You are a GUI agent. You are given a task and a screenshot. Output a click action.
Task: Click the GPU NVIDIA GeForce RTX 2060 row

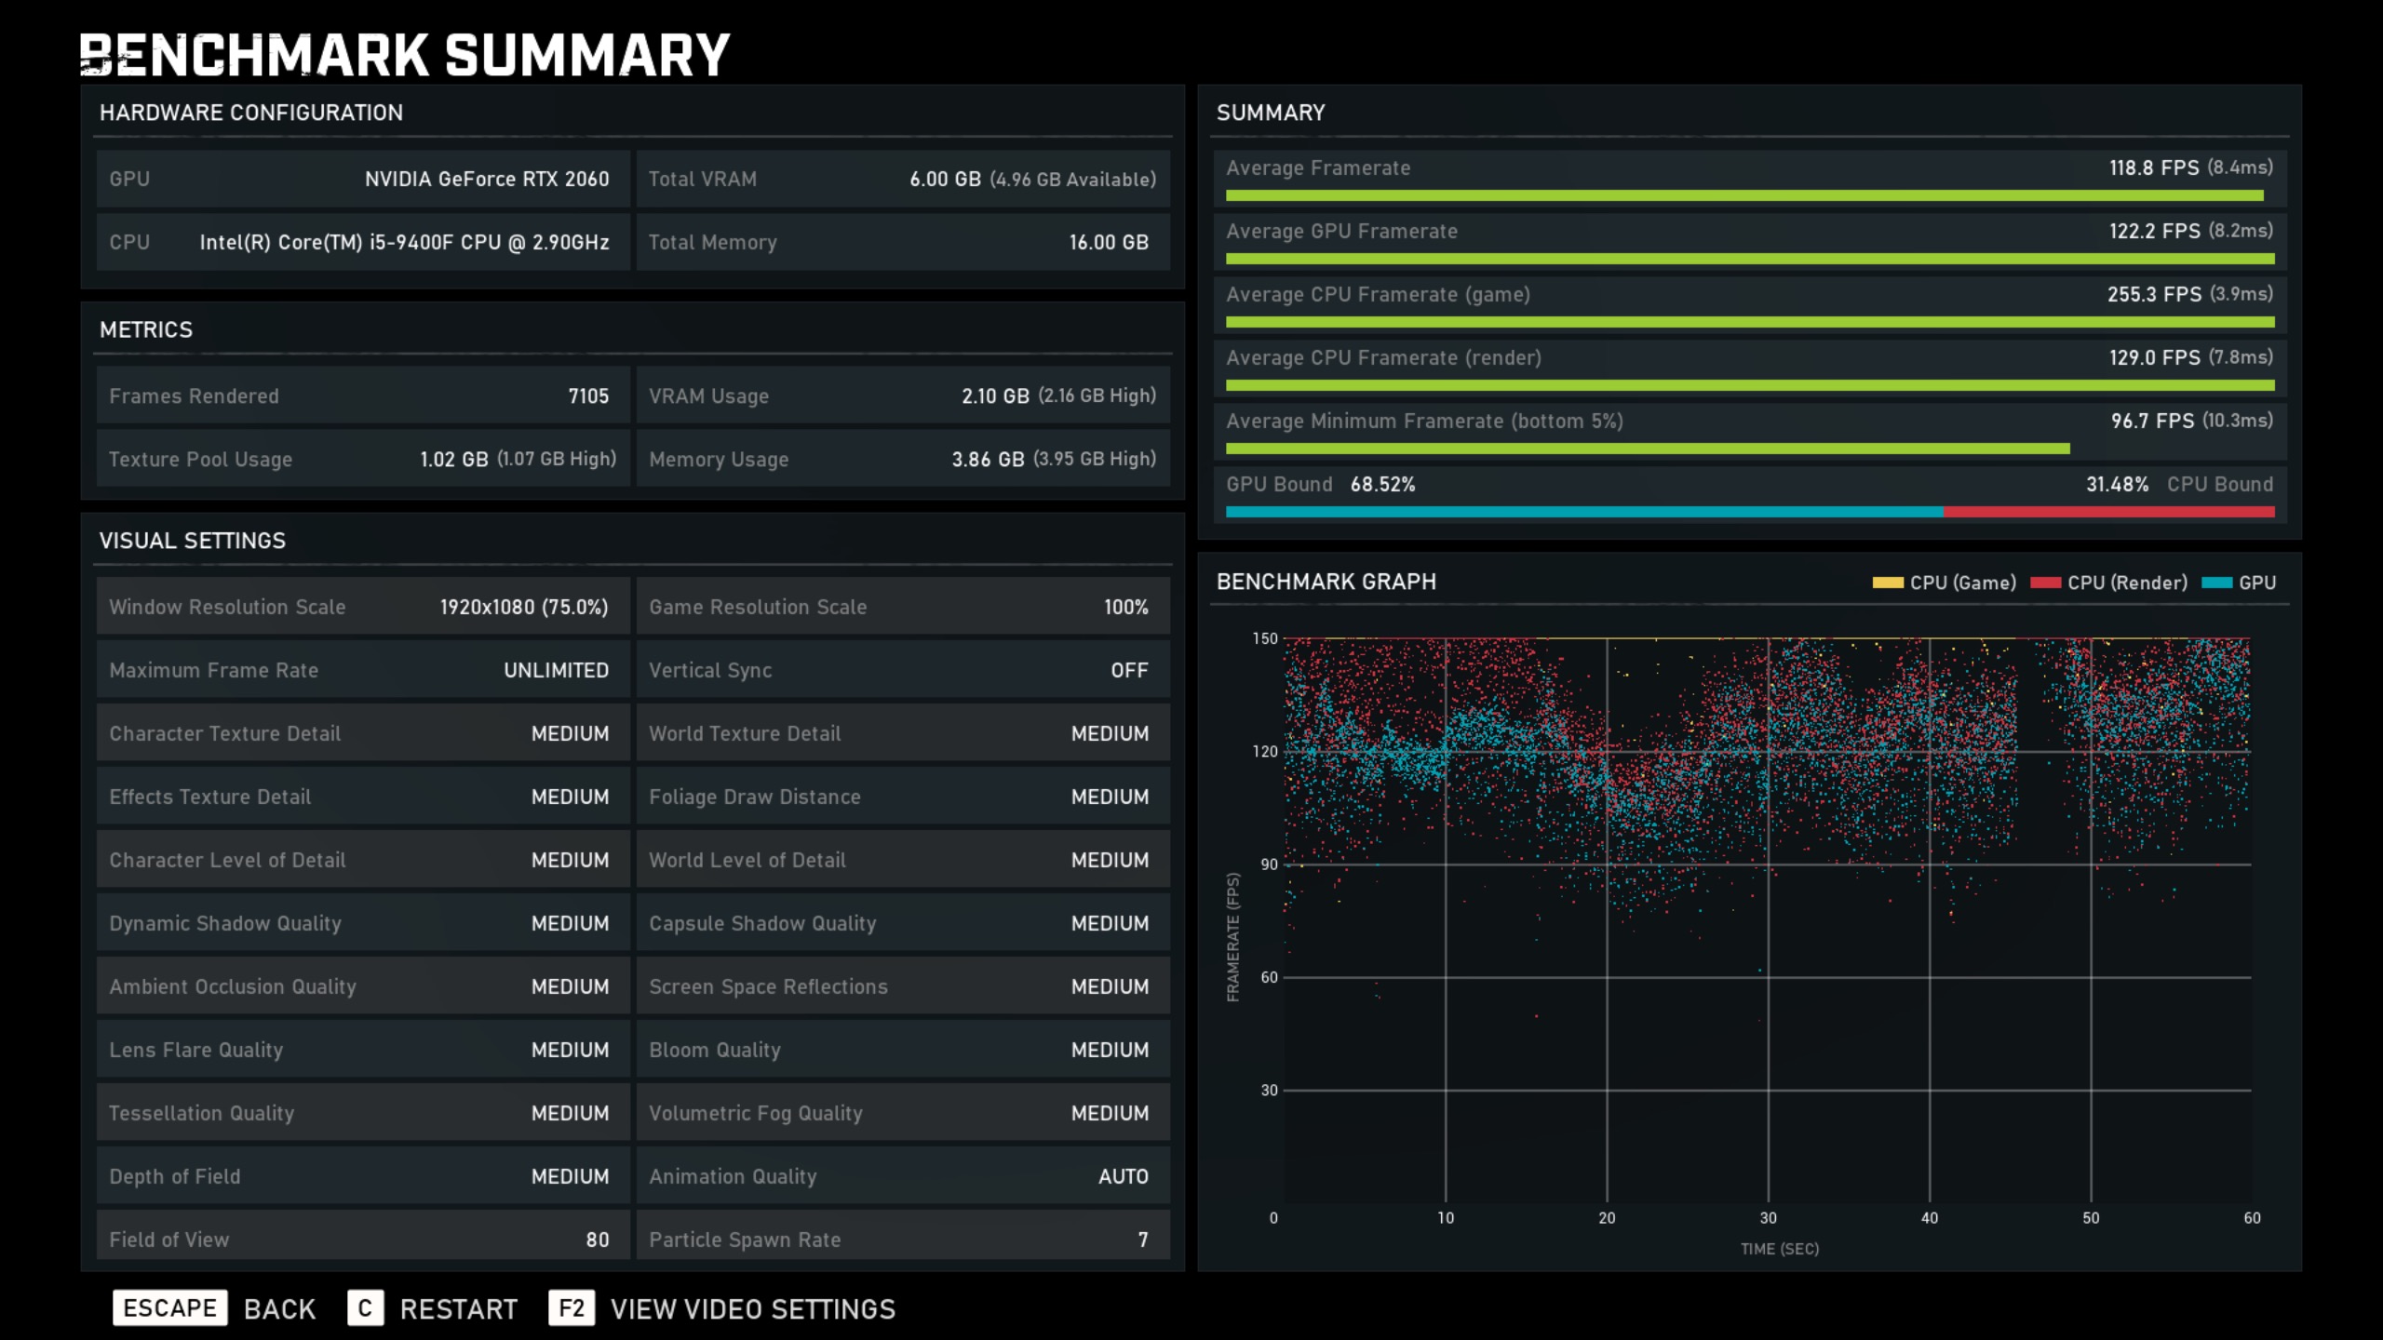point(363,179)
